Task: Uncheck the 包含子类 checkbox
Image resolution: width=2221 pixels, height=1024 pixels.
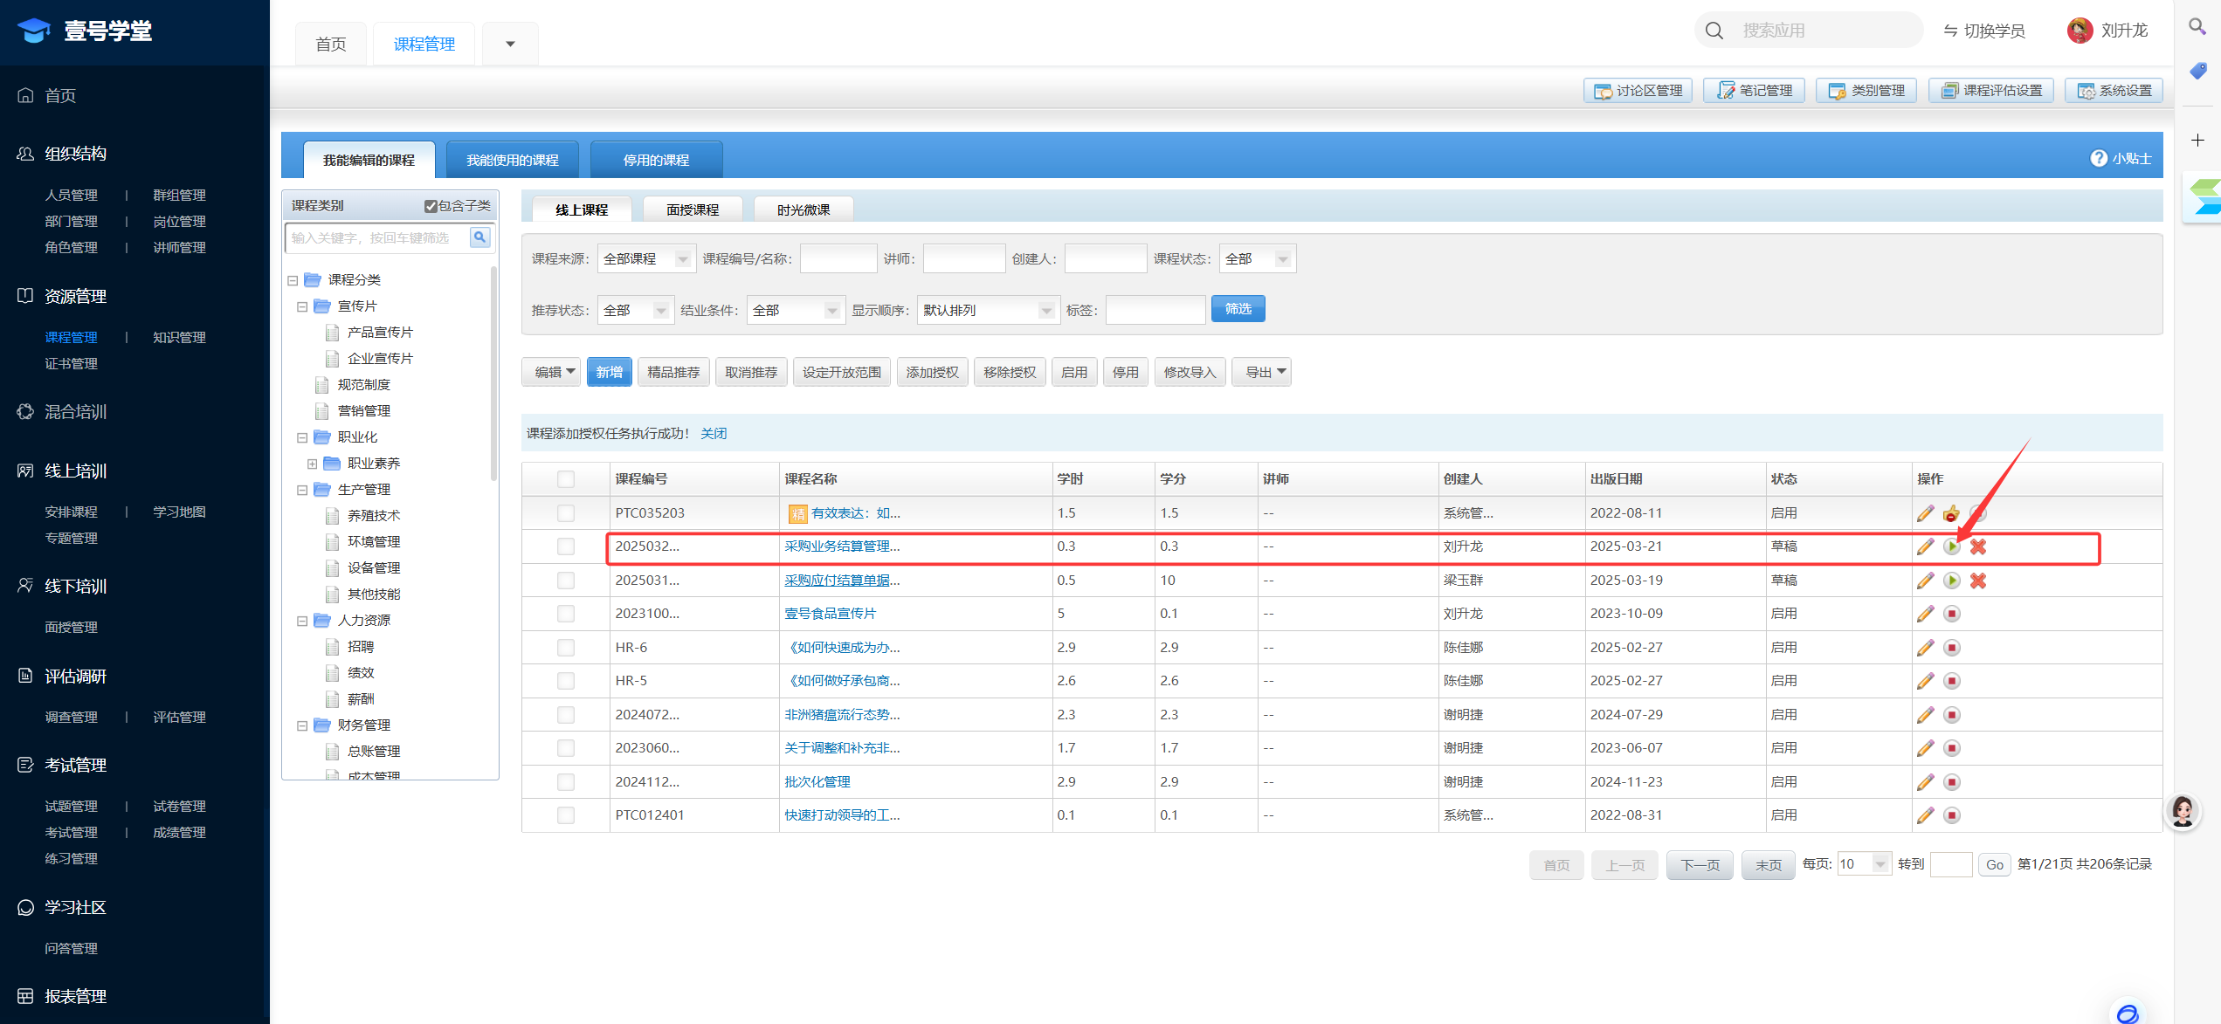Action: [x=431, y=206]
